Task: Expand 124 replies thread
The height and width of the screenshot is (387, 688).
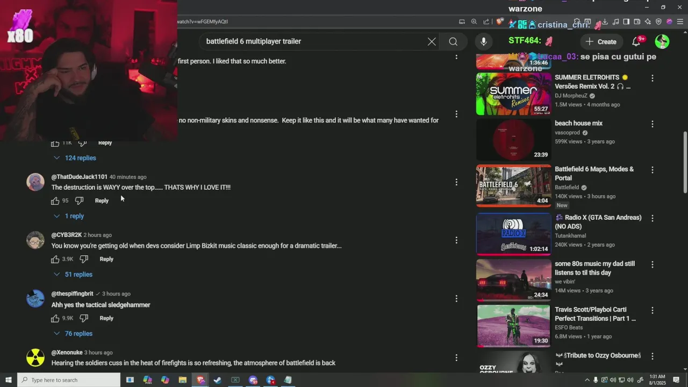Action: 75,158
